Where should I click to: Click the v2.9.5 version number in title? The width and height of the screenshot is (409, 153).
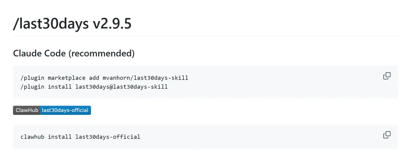pos(112,24)
